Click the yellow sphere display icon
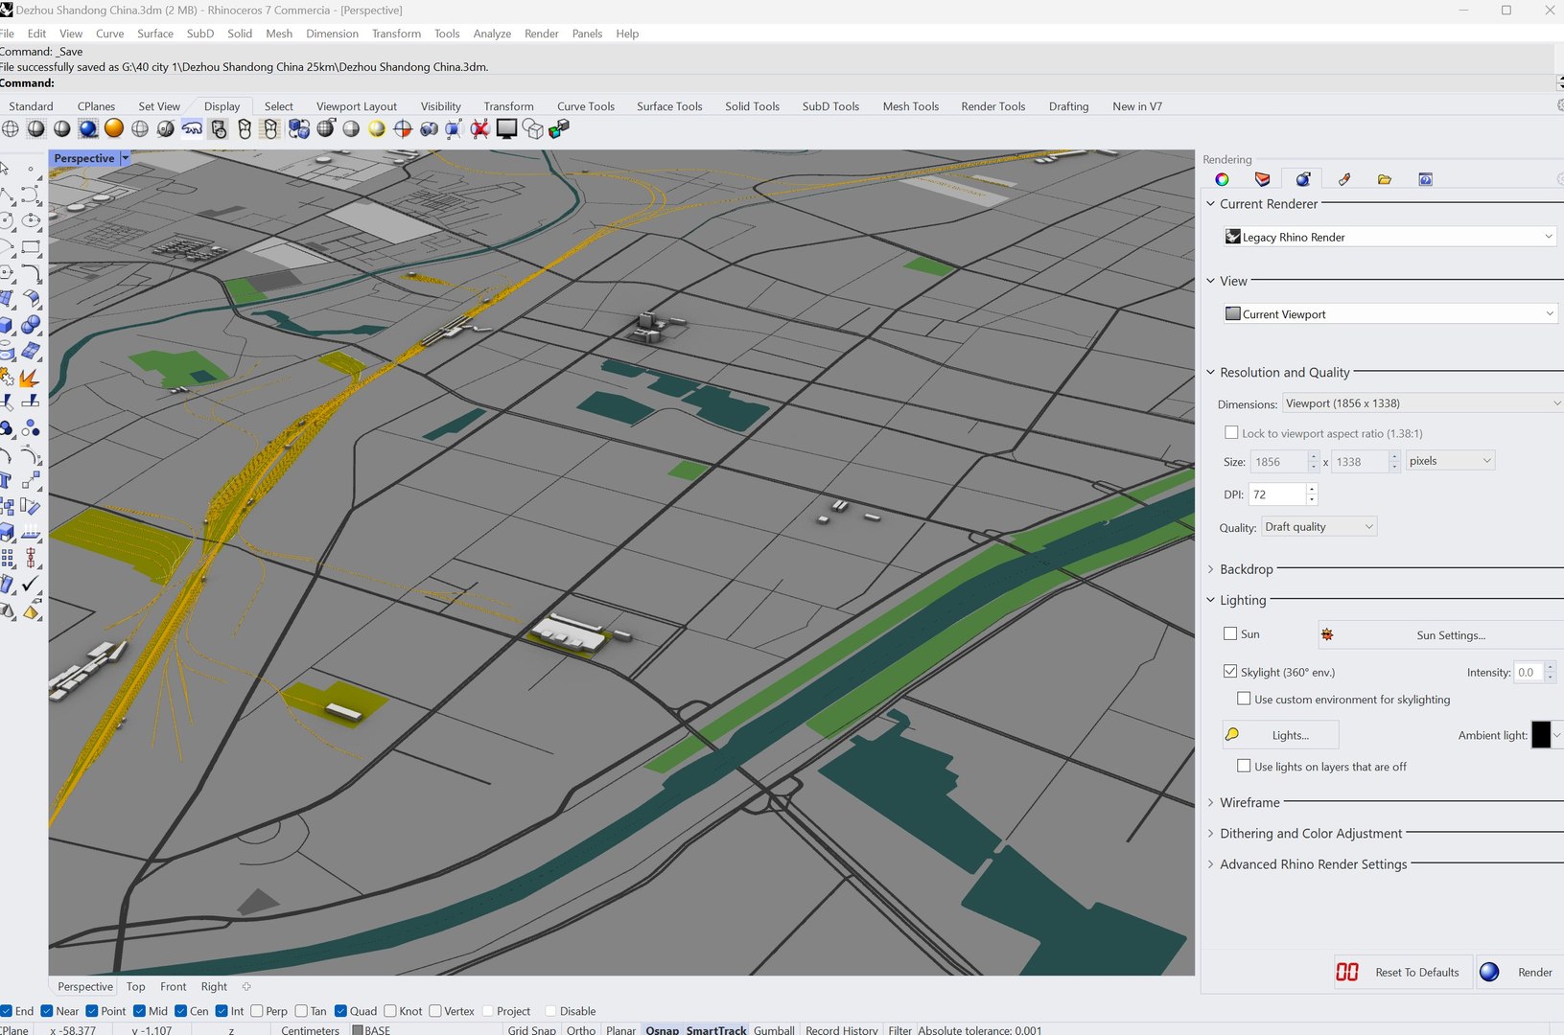This screenshot has height=1035, width=1564. (x=377, y=128)
